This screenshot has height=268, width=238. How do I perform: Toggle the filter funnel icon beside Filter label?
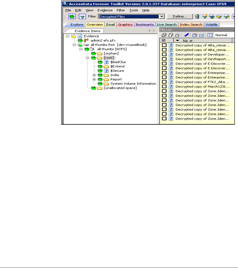[82, 17]
